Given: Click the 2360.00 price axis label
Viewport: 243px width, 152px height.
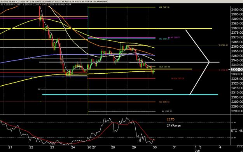Looking at the screenshot, I should click(237, 47).
